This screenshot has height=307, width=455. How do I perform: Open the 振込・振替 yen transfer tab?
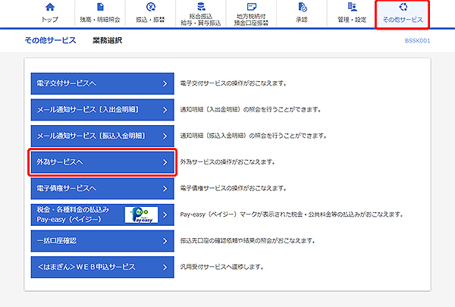pyautogui.click(x=150, y=14)
